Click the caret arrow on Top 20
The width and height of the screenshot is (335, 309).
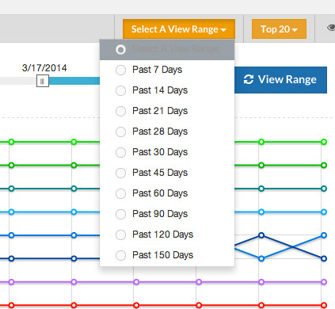[295, 30]
